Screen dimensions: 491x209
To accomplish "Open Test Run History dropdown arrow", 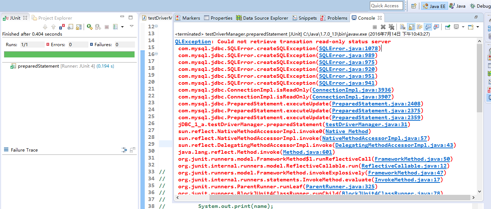I will coord(122,27).
